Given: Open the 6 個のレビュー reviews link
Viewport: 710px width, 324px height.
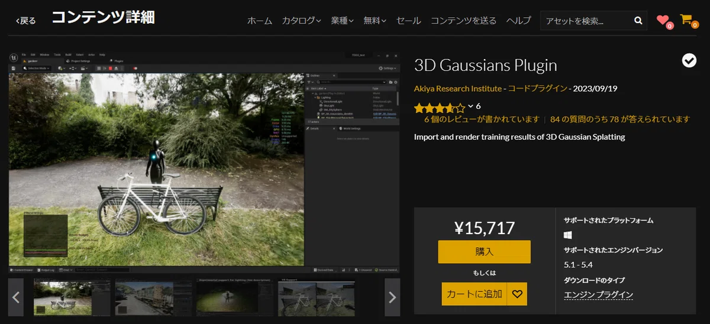Looking at the screenshot, I should coord(482,119).
